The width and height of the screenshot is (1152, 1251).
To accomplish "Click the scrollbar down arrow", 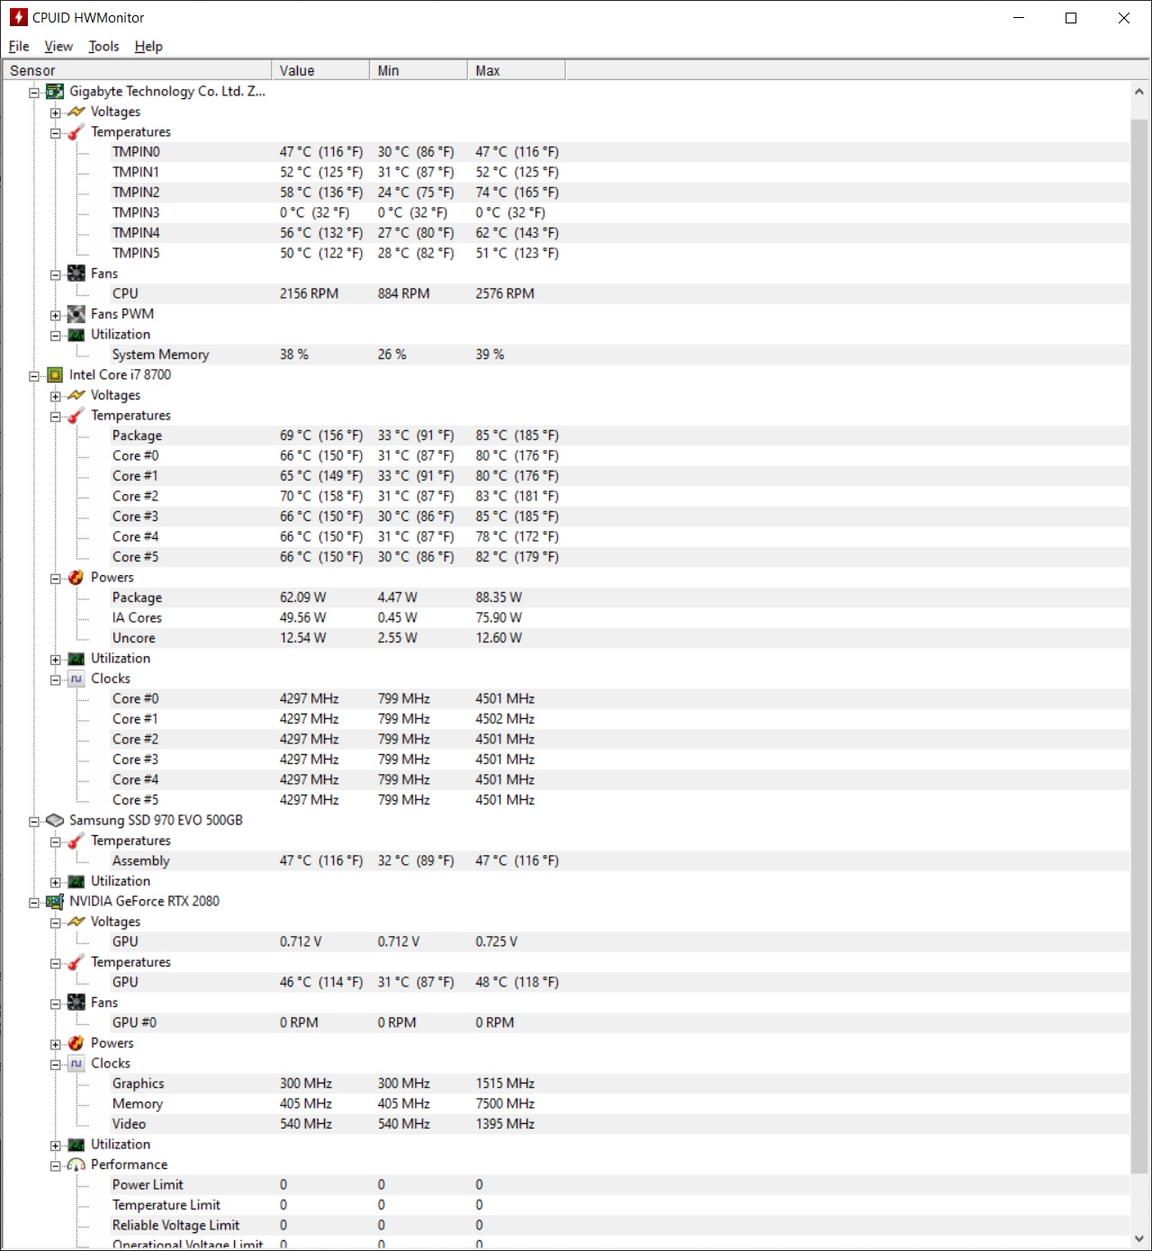I will click(x=1139, y=1238).
